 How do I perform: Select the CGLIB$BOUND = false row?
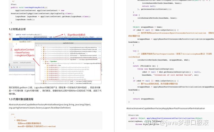tap(54, 65)
